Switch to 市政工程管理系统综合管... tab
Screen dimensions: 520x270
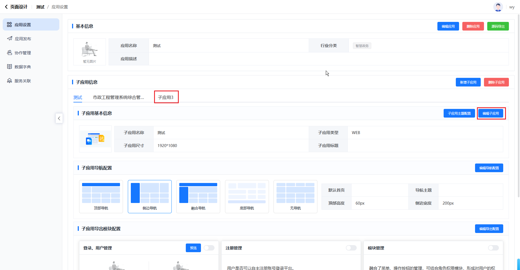118,97
